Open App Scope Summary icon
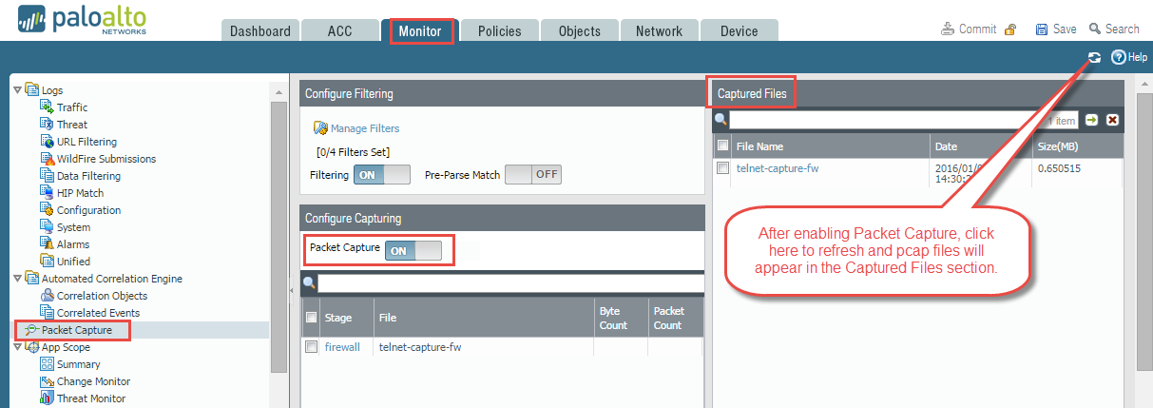 coord(47,364)
